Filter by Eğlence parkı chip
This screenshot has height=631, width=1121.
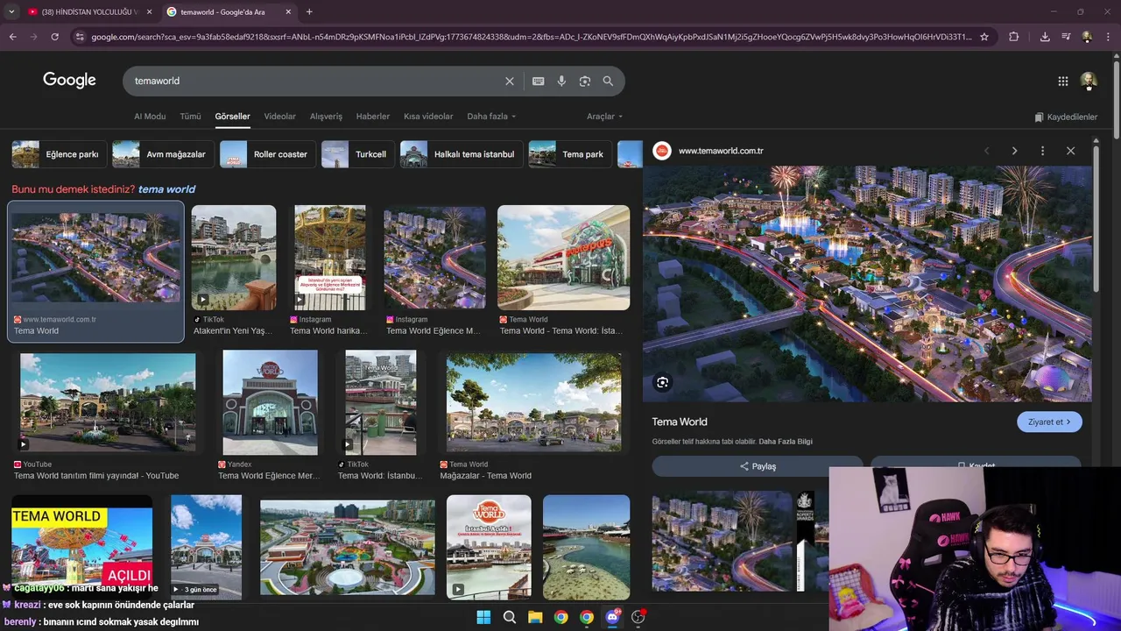[x=60, y=154]
